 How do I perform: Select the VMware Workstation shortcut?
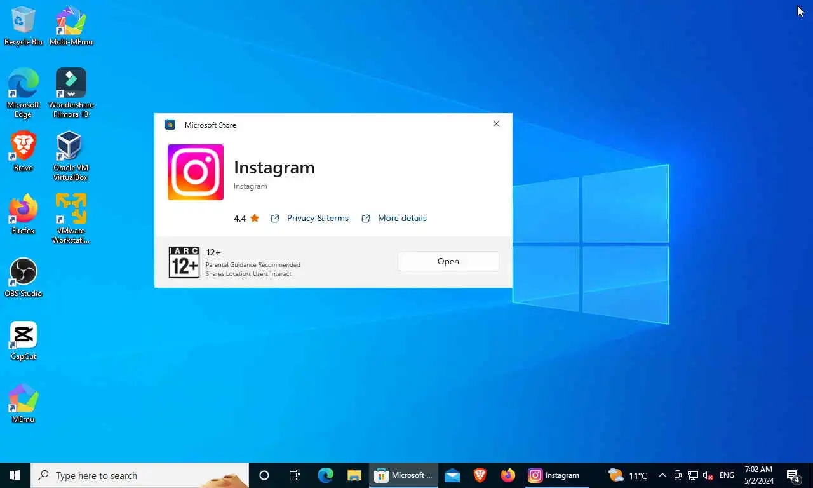(71, 219)
